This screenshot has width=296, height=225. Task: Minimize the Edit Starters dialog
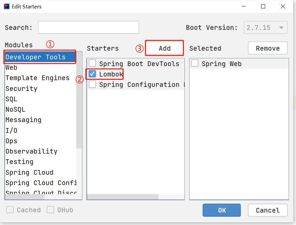pos(244,6)
